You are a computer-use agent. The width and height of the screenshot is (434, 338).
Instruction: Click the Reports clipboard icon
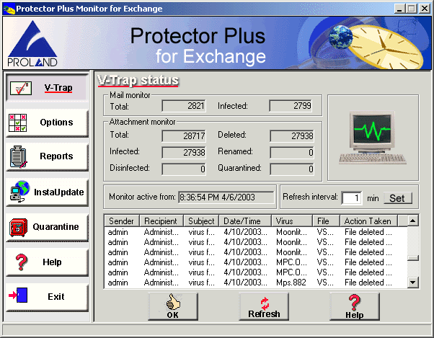click(18, 157)
